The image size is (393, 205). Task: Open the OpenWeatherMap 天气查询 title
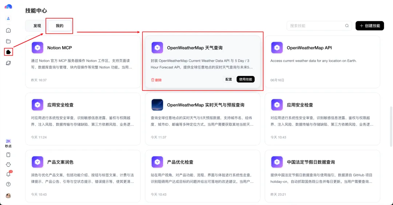[x=195, y=48]
